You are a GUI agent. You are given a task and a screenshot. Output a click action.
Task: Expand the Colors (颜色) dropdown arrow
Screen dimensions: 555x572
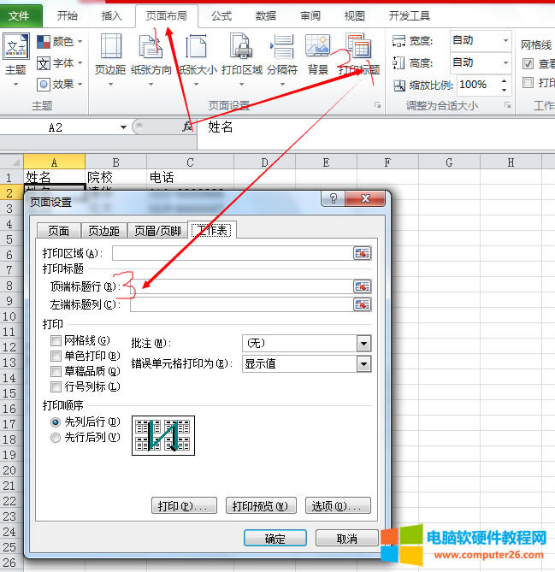click(80, 42)
